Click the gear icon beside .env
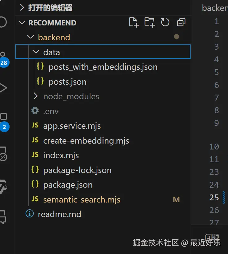The width and height of the screenshot is (228, 254). click(35, 111)
